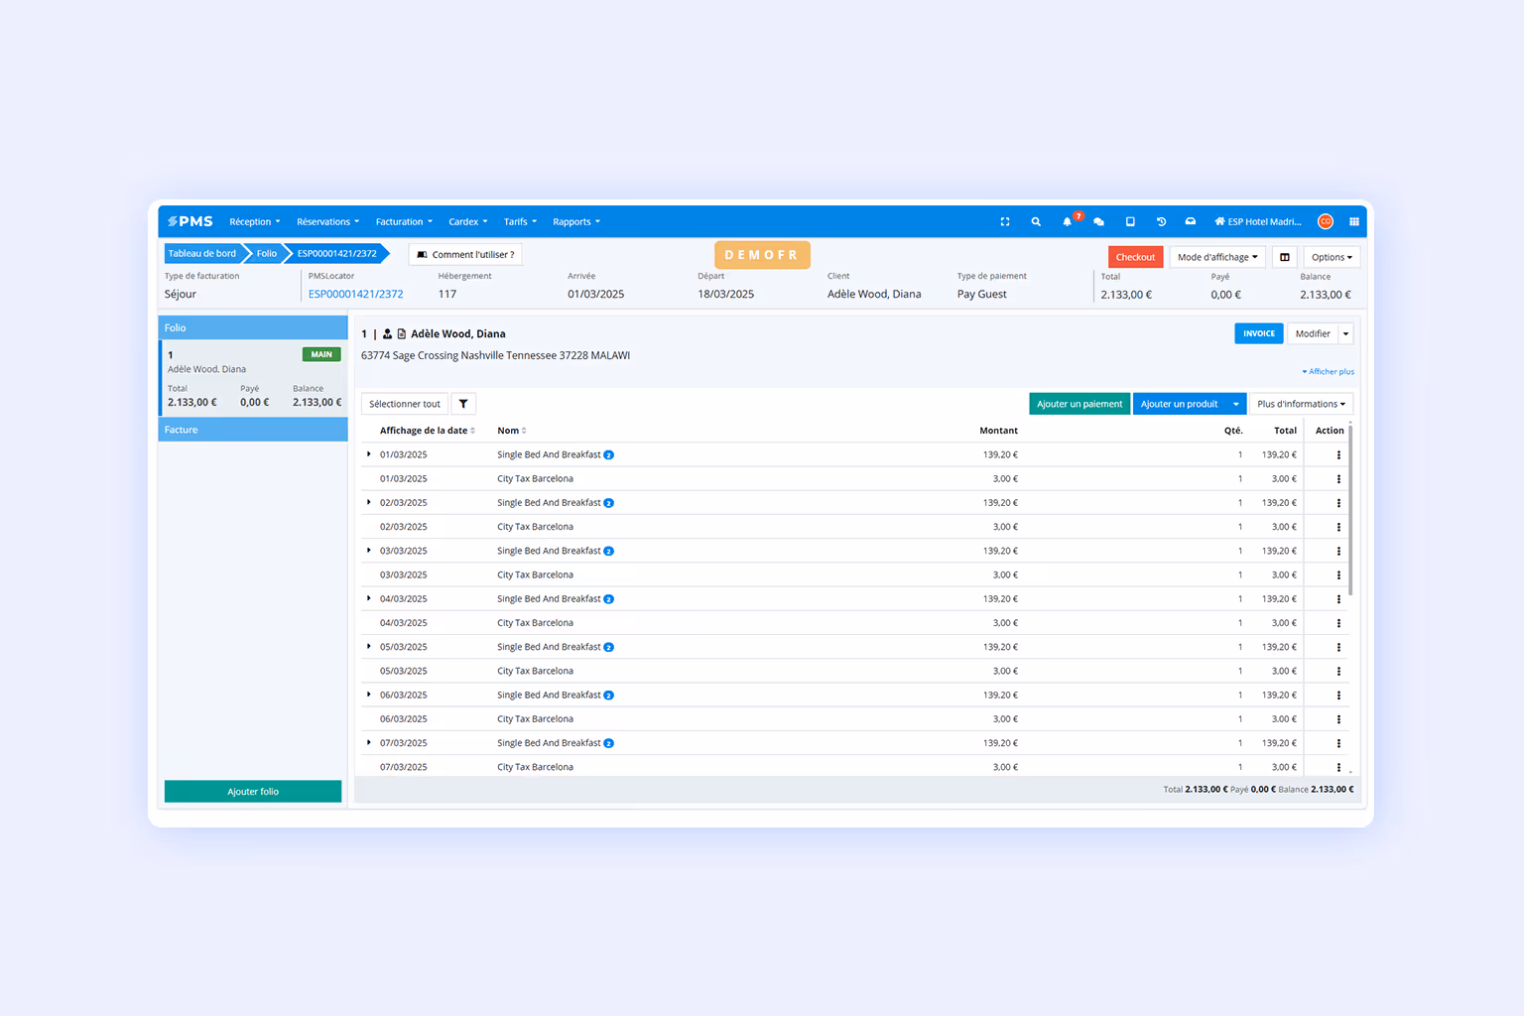The height and width of the screenshot is (1016, 1524).
Task: Open action menu for 04/03/2025 Single Bed row
Action: click(x=1338, y=599)
